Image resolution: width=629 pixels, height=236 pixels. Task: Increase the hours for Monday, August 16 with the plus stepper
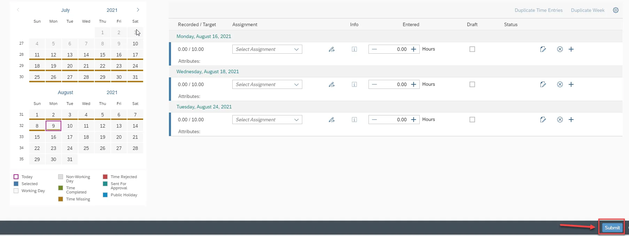coord(413,49)
